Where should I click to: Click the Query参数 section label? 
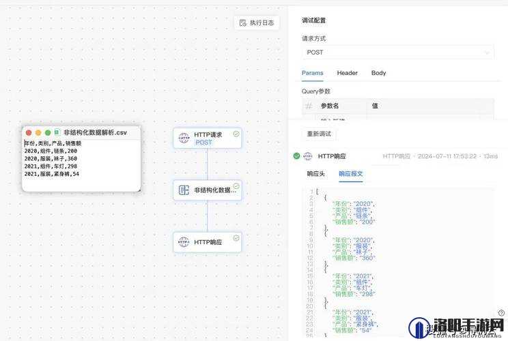point(316,91)
